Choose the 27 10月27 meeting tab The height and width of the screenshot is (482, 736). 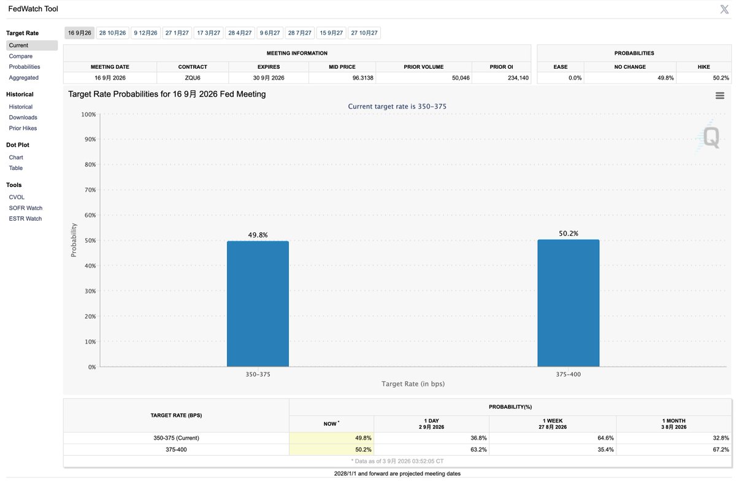point(364,33)
